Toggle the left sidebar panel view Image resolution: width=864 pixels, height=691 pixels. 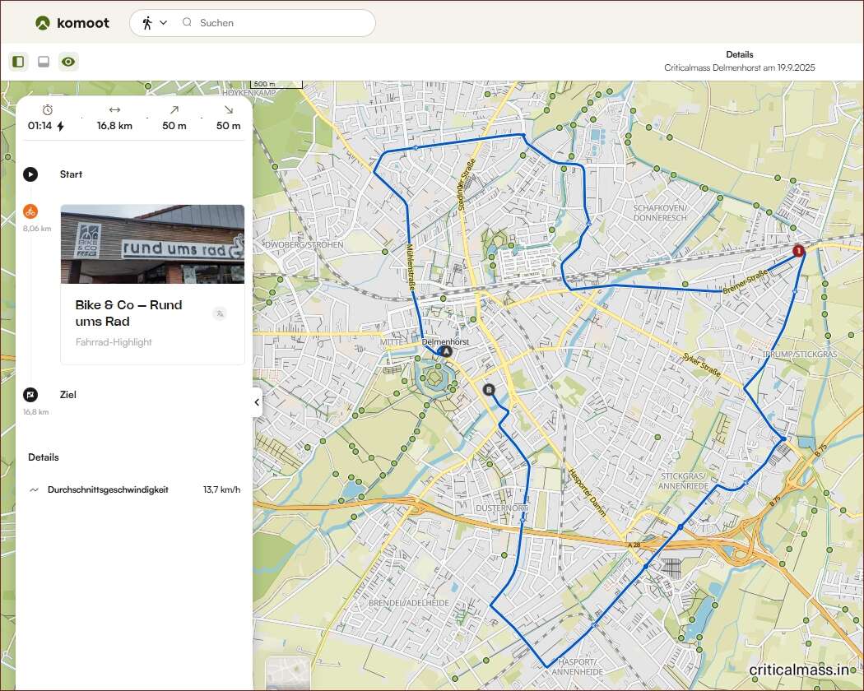[18, 62]
